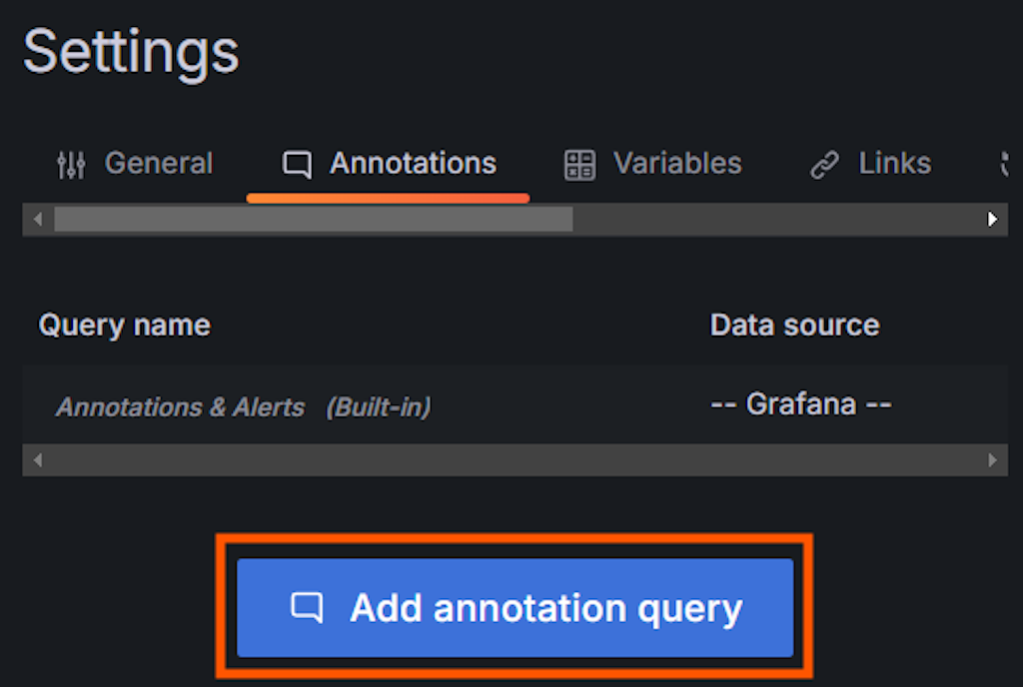
Task: Click the grid icon beside Variables
Action: pos(579,165)
